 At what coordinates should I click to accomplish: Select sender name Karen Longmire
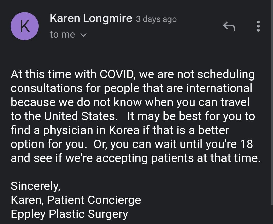91,18
